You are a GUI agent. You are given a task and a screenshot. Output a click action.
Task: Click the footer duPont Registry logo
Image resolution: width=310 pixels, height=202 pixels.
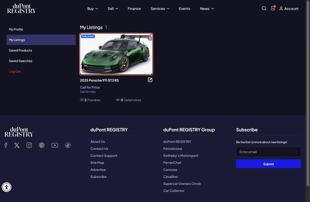coord(19,132)
